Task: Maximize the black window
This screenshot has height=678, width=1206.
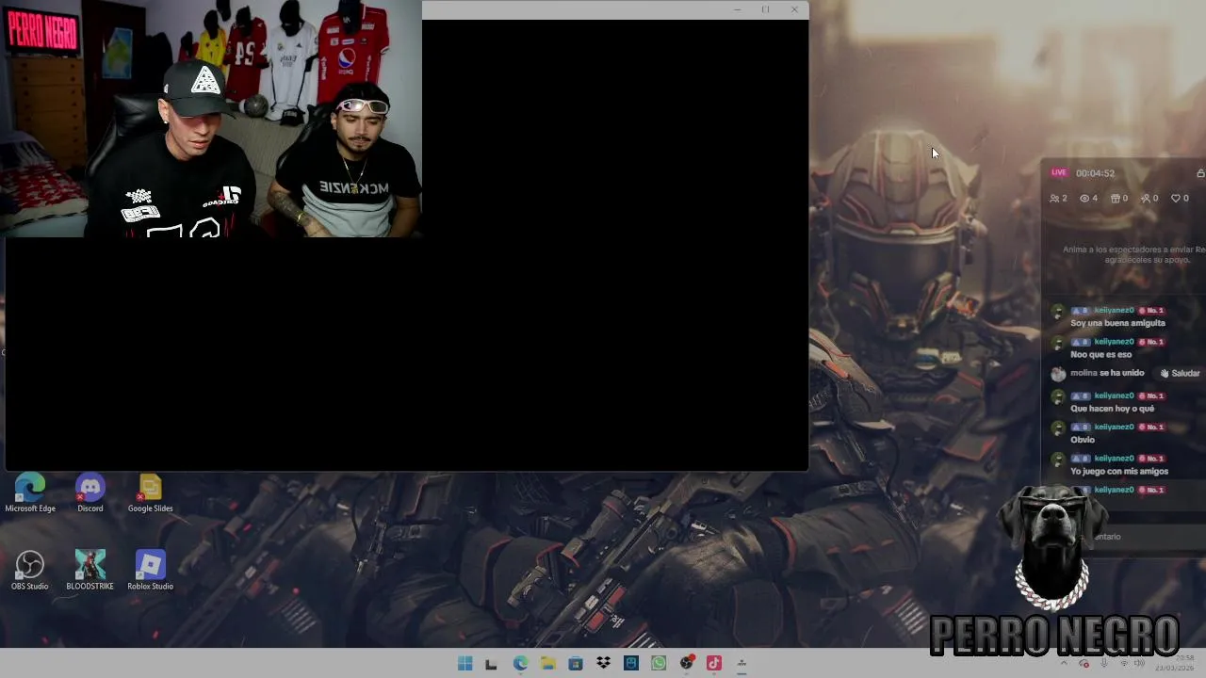Action: 765,9
